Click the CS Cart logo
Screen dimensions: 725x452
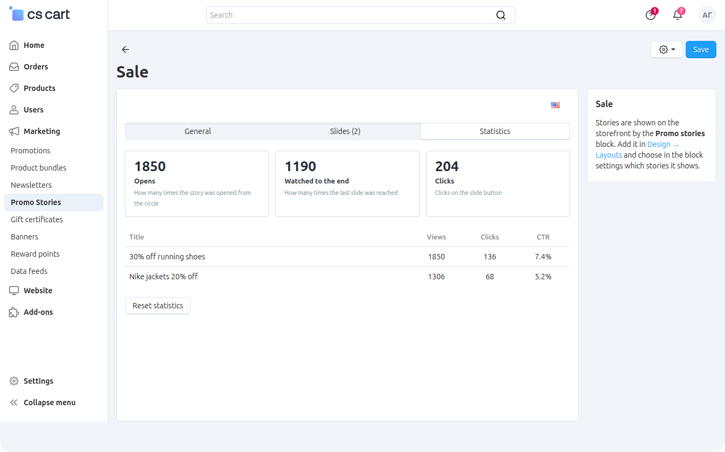click(x=40, y=15)
